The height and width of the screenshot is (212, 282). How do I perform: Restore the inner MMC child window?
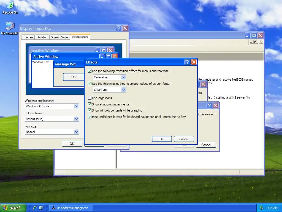click(x=256, y=42)
